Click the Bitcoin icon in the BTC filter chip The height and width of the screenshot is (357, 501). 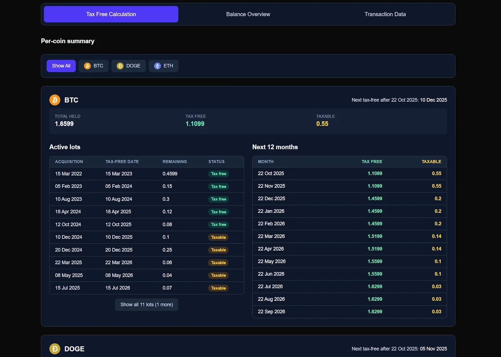[x=87, y=66]
